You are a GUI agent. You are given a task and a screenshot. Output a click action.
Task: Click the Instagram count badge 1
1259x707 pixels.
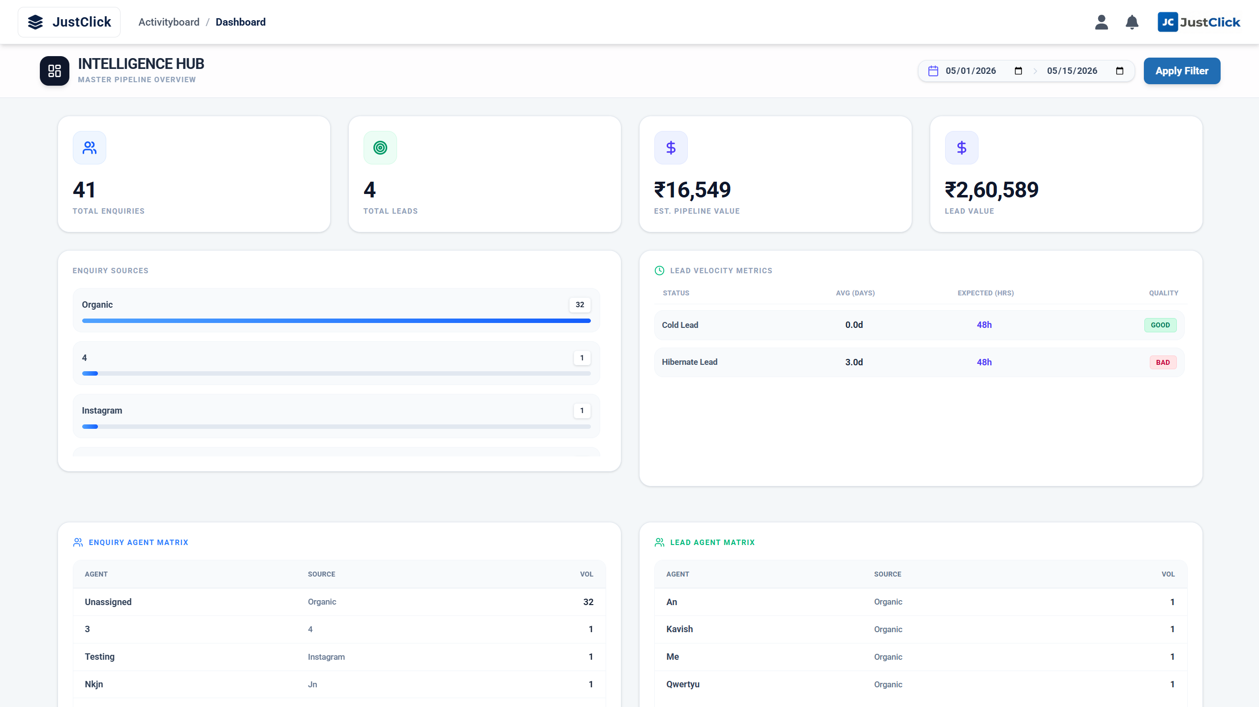tap(582, 411)
